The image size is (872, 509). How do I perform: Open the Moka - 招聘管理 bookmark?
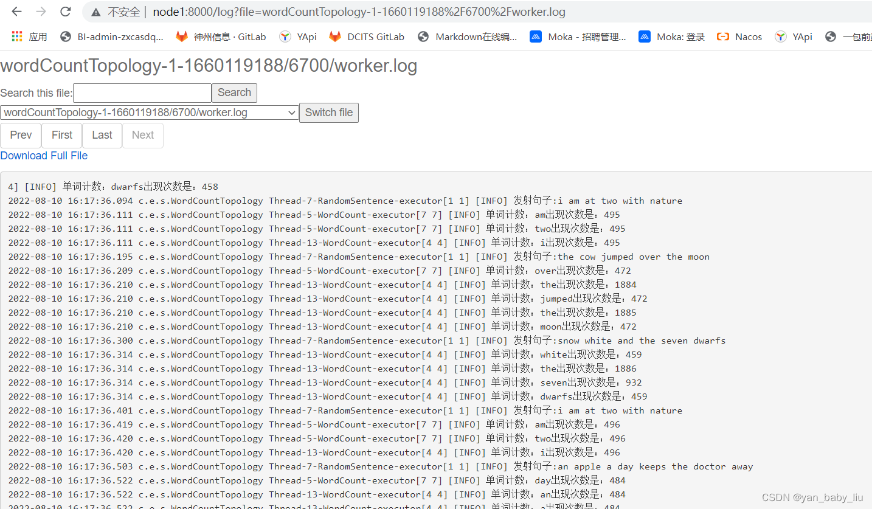pos(578,36)
